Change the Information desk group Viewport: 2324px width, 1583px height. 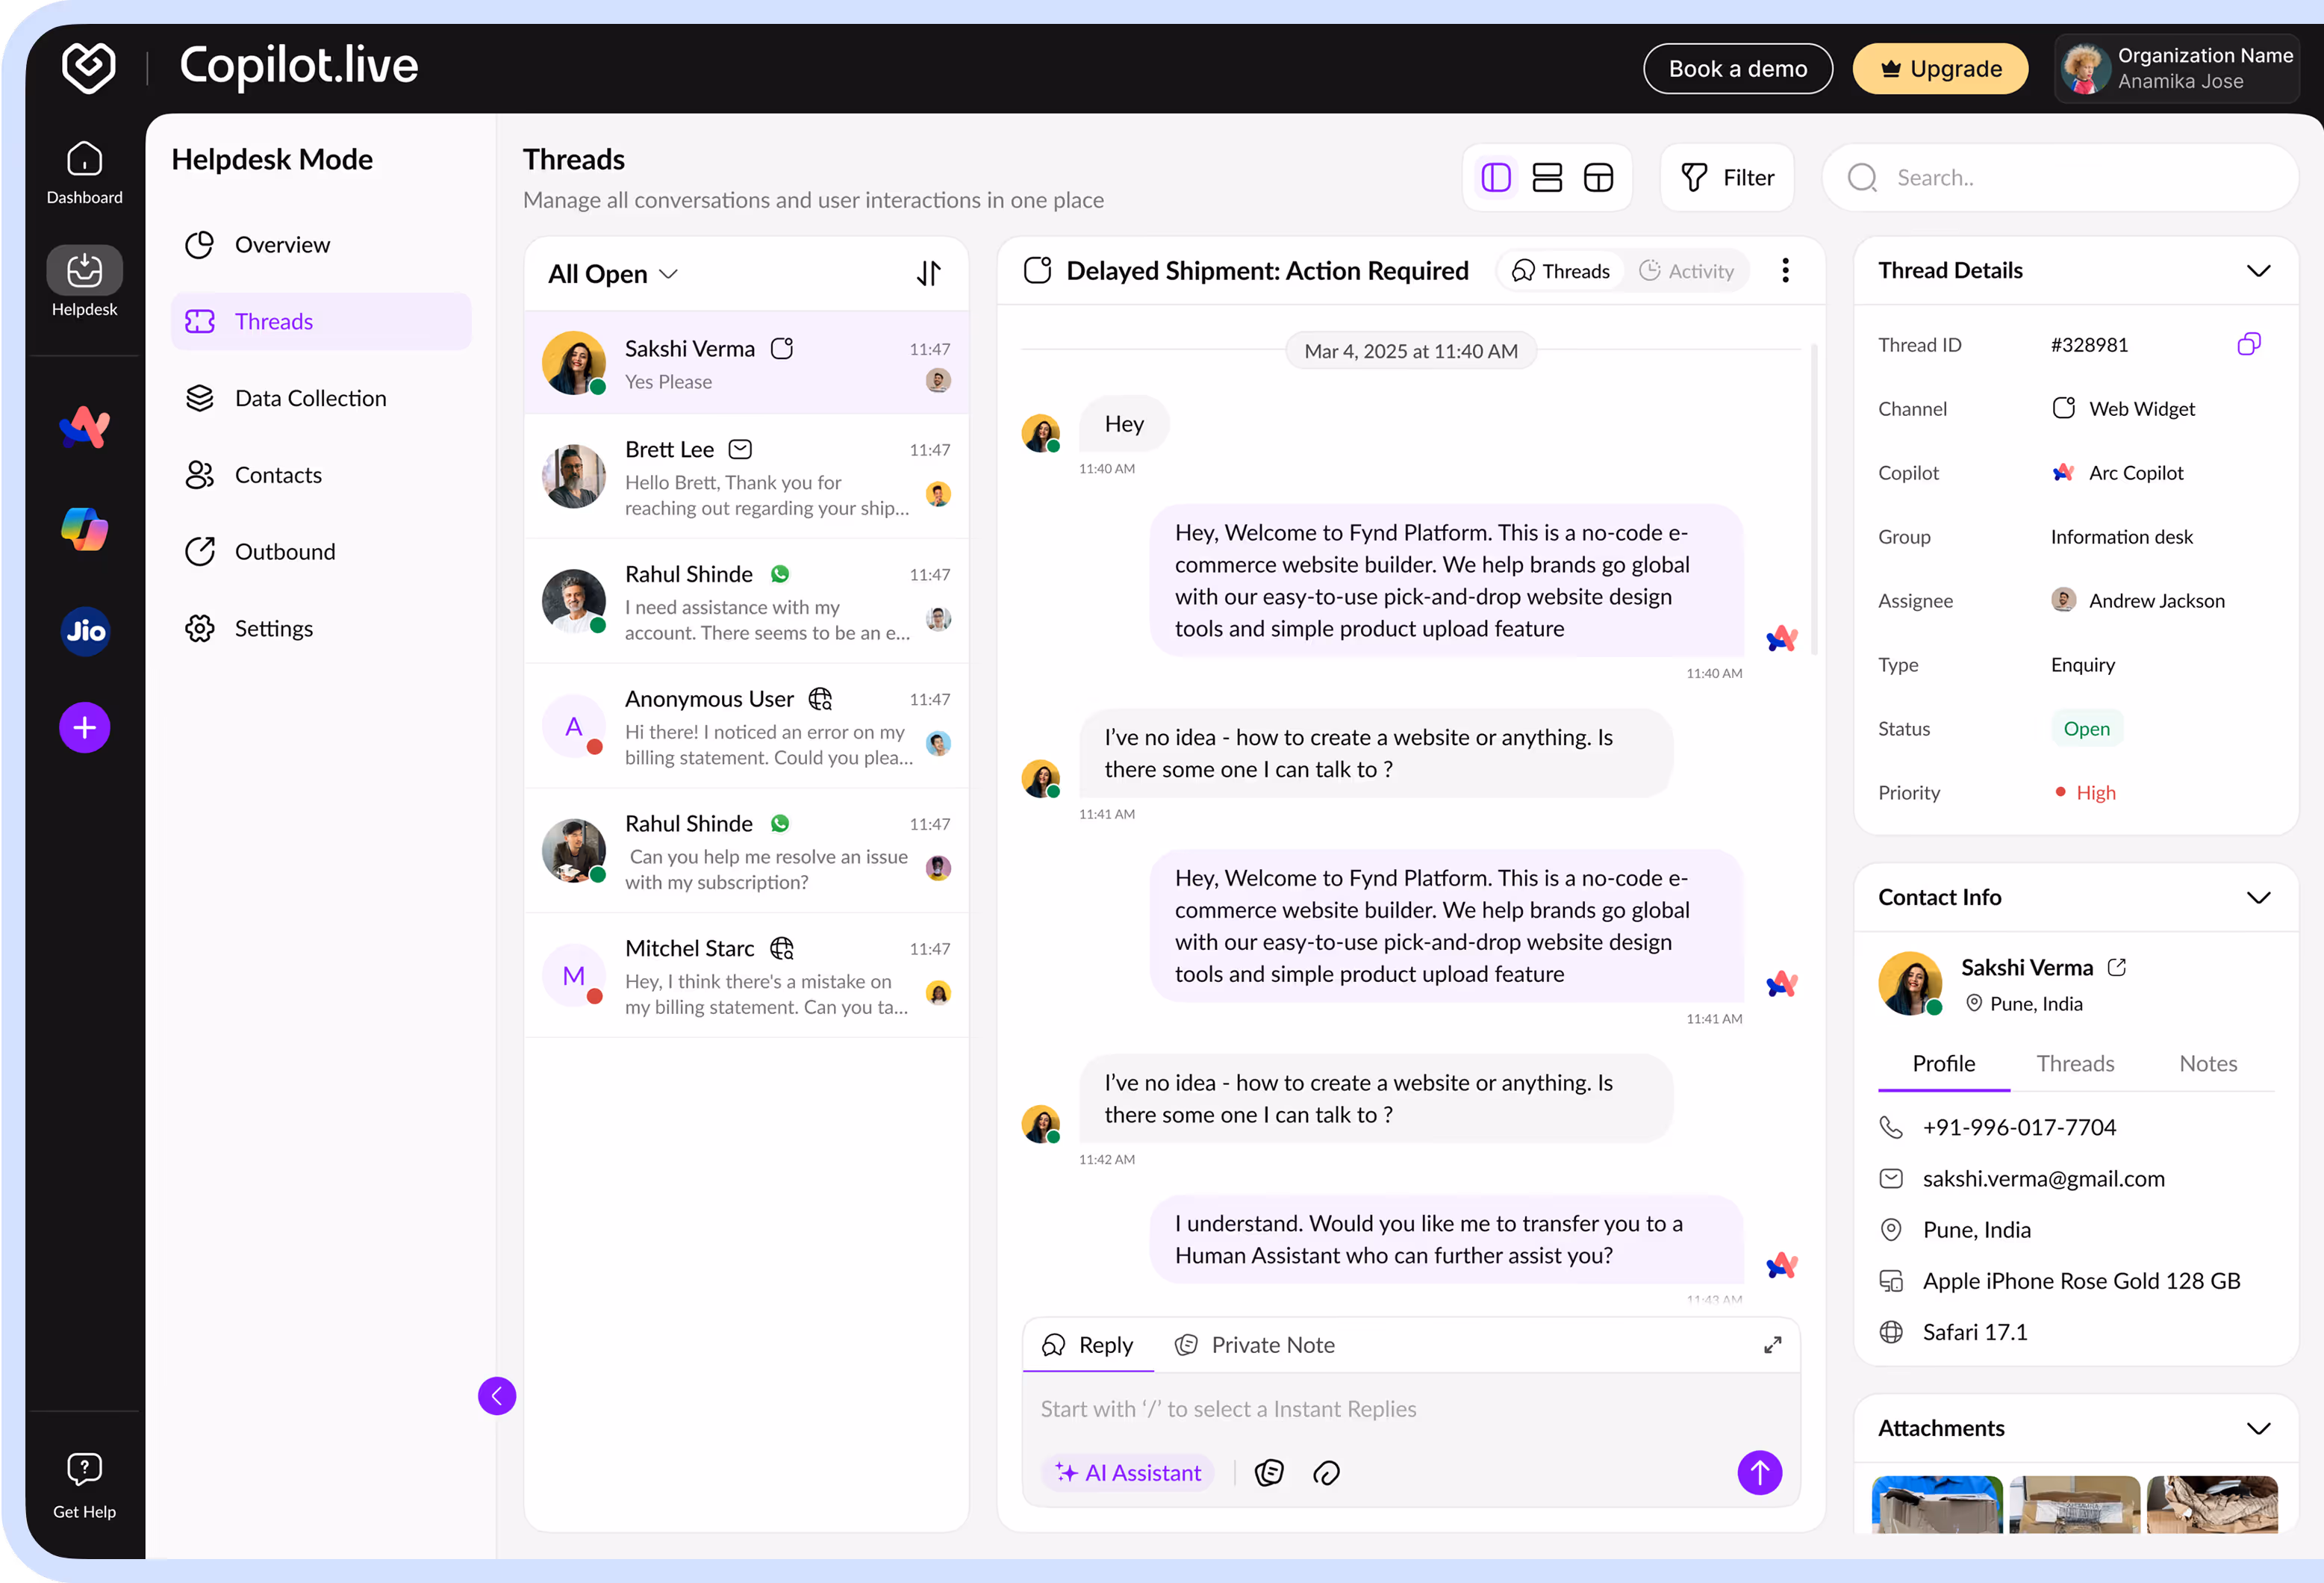(x=2121, y=536)
